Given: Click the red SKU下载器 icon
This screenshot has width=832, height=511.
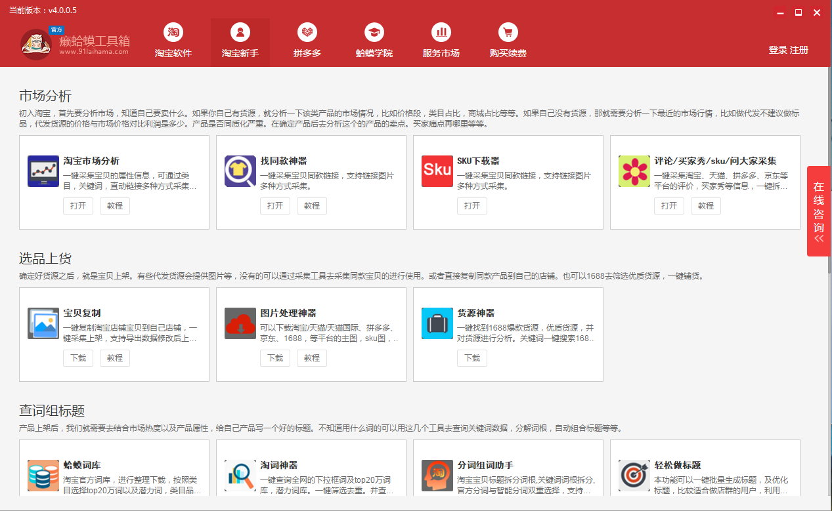Looking at the screenshot, I should point(437,171).
